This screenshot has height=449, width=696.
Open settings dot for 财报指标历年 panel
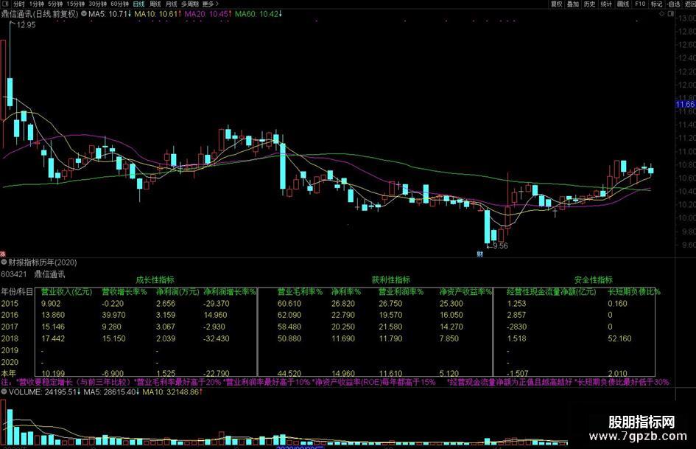4,262
